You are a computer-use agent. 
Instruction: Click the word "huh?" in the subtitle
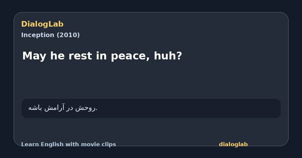point(168,56)
